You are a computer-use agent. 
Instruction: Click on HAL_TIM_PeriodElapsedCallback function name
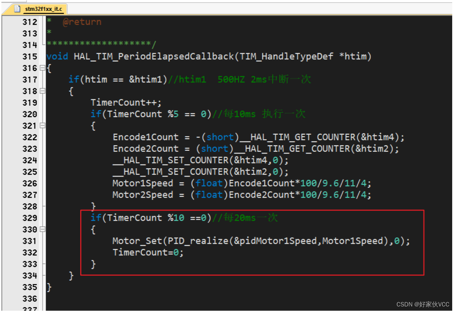click(x=154, y=56)
